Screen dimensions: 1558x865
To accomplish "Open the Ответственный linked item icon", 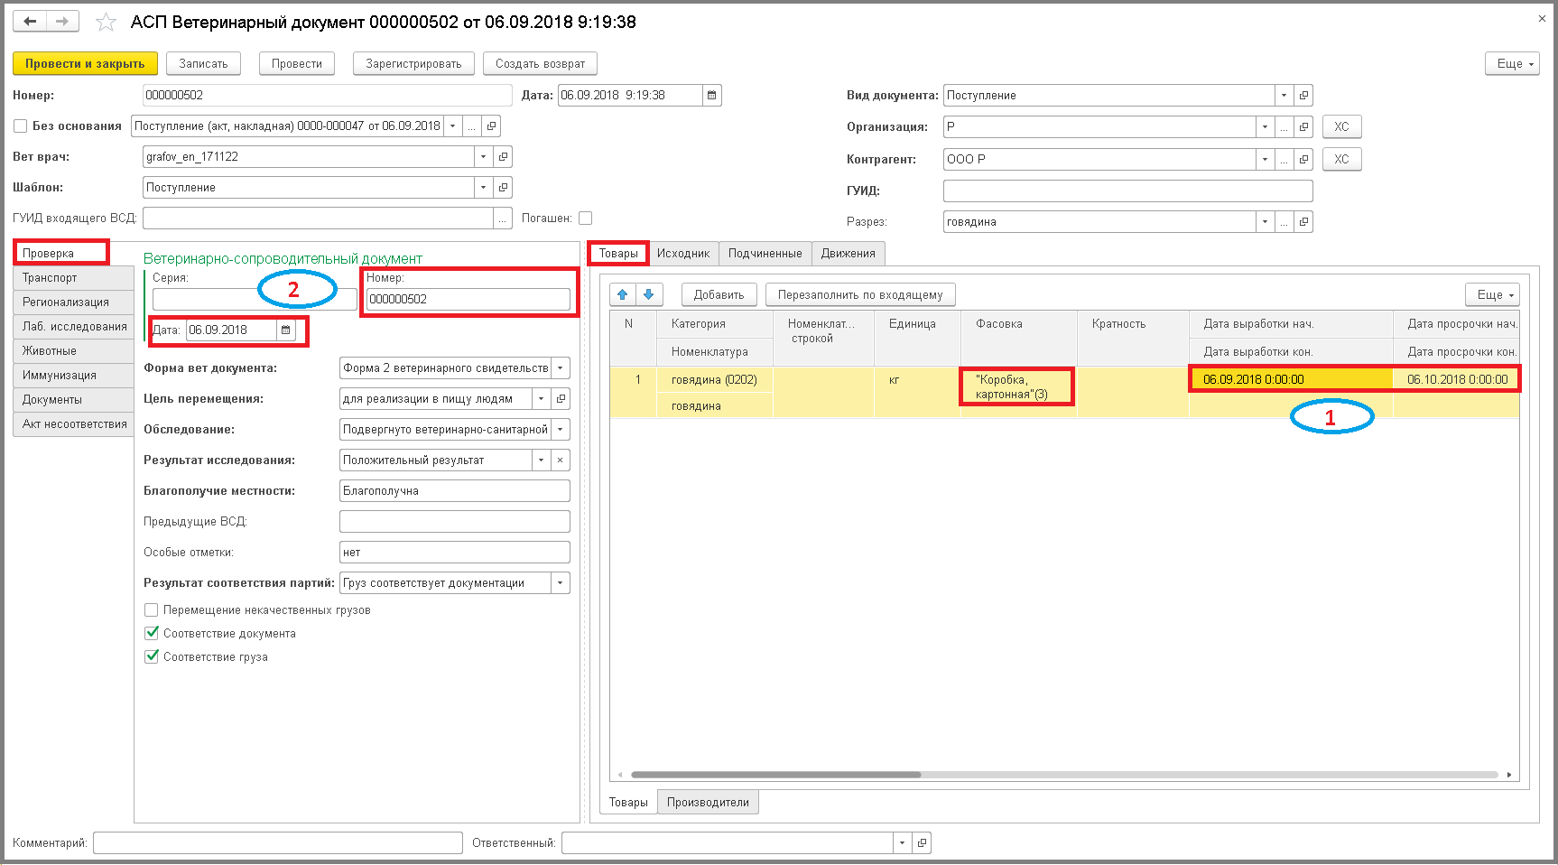I will pyautogui.click(x=922, y=843).
